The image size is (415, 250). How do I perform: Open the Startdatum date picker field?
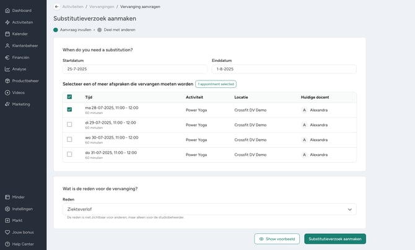coord(135,69)
